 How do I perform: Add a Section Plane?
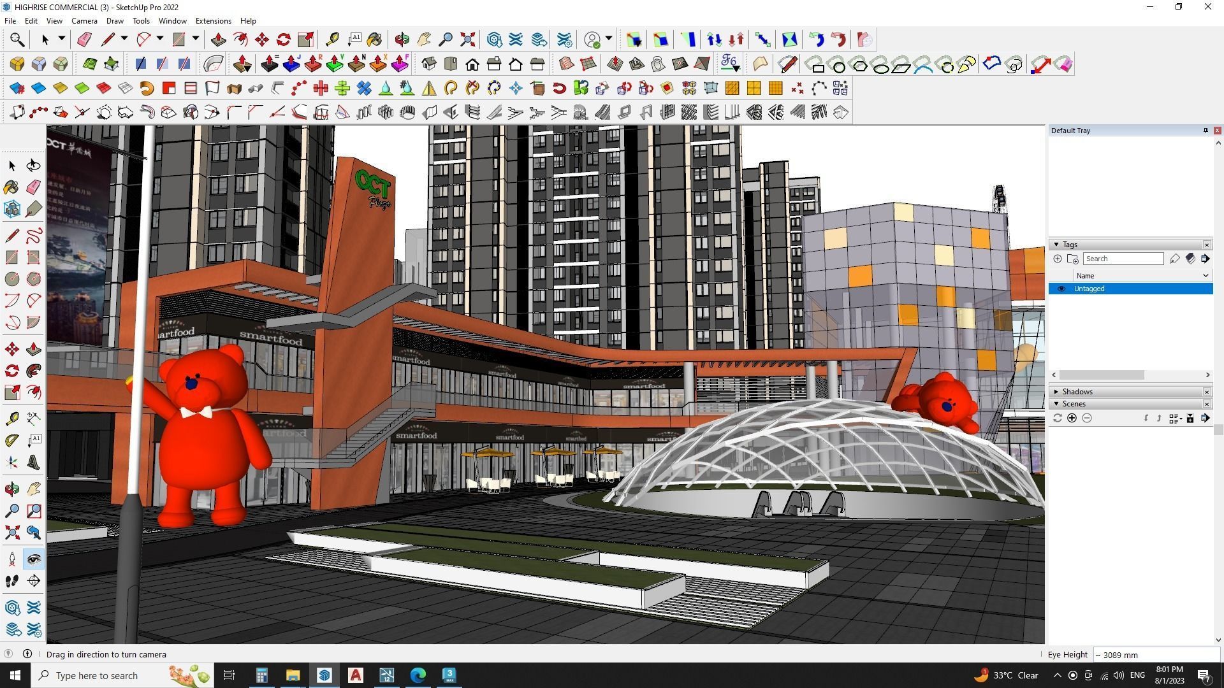click(x=33, y=581)
